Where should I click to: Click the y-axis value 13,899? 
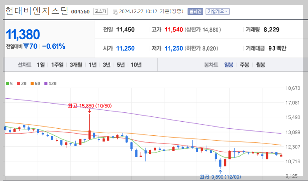pyautogui.click(x=293, y=132)
